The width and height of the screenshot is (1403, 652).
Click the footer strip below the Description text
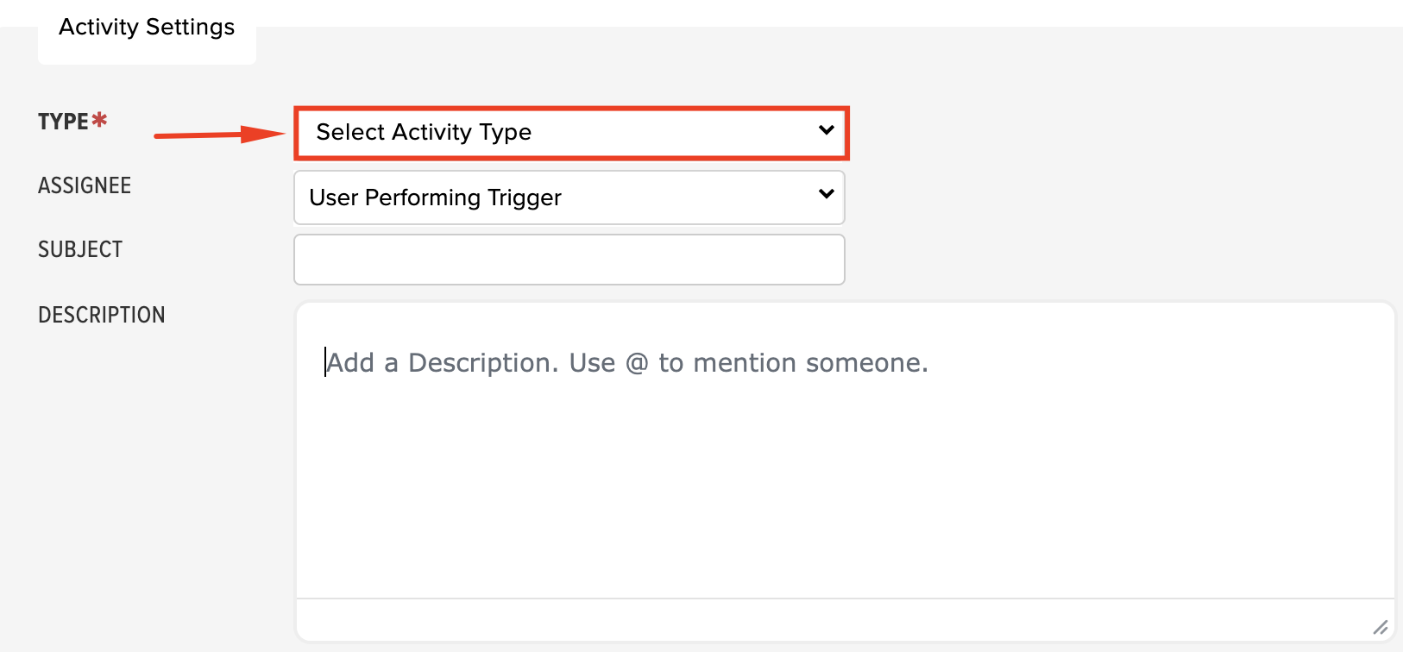coord(844,619)
